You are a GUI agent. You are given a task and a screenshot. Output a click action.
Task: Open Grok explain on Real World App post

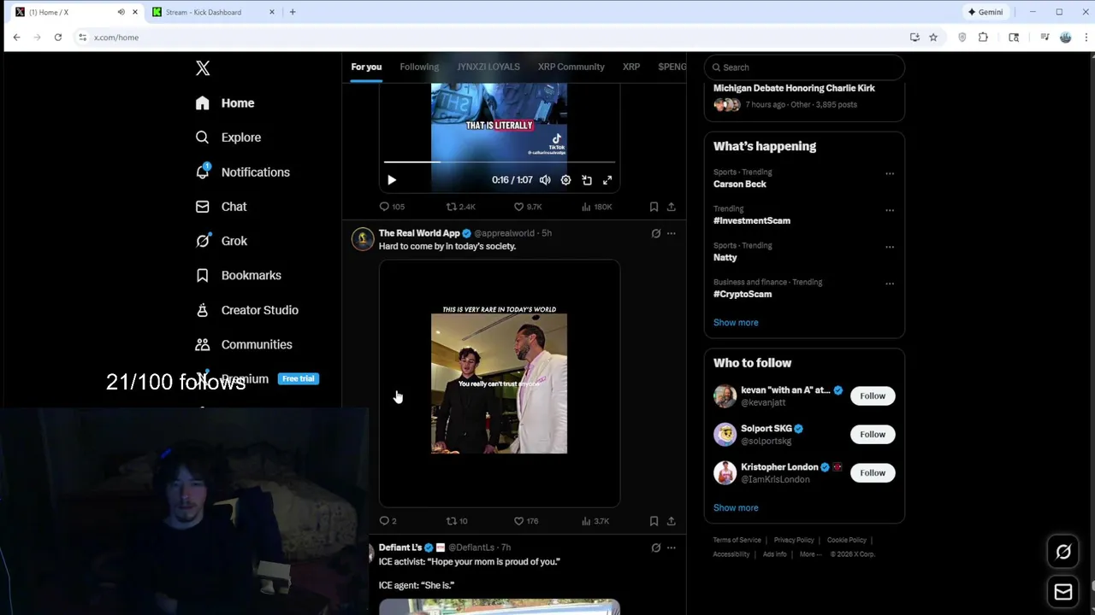656,233
